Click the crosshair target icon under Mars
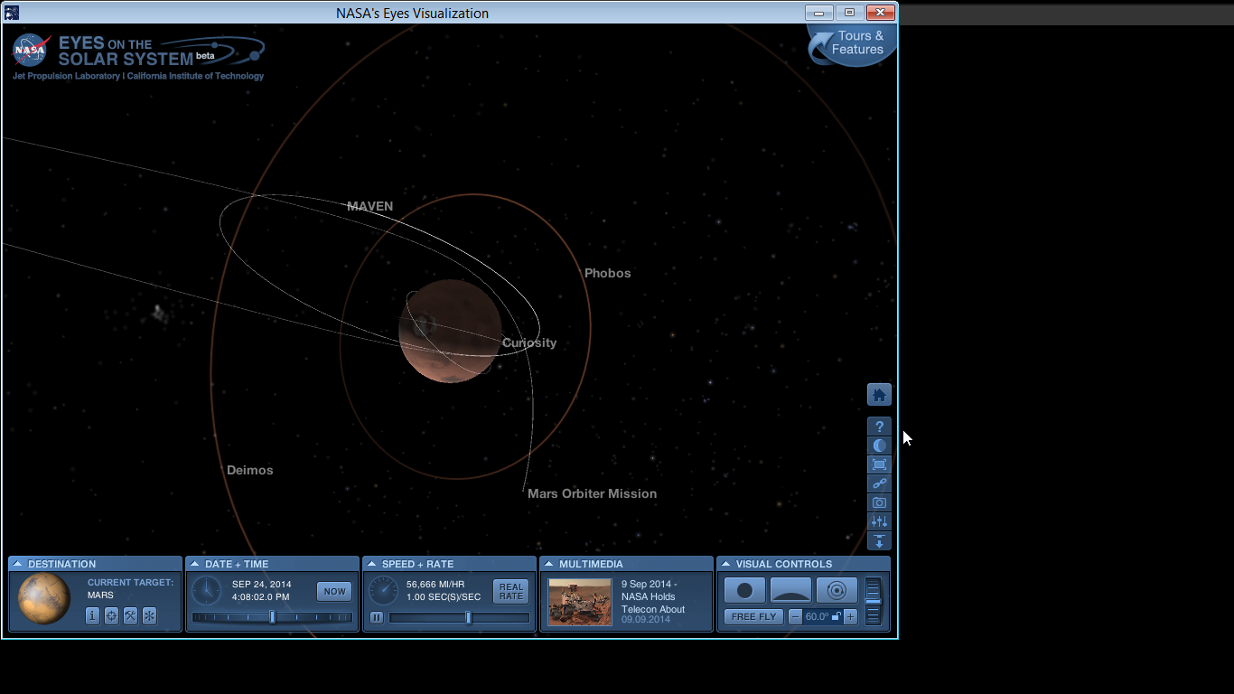This screenshot has height=694, width=1234. coord(112,615)
